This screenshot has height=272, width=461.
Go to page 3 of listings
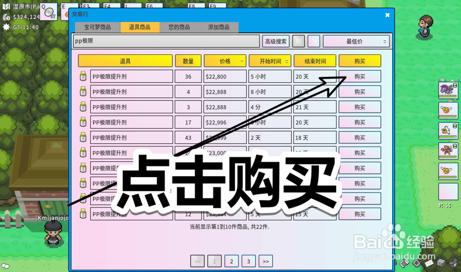[249, 261]
